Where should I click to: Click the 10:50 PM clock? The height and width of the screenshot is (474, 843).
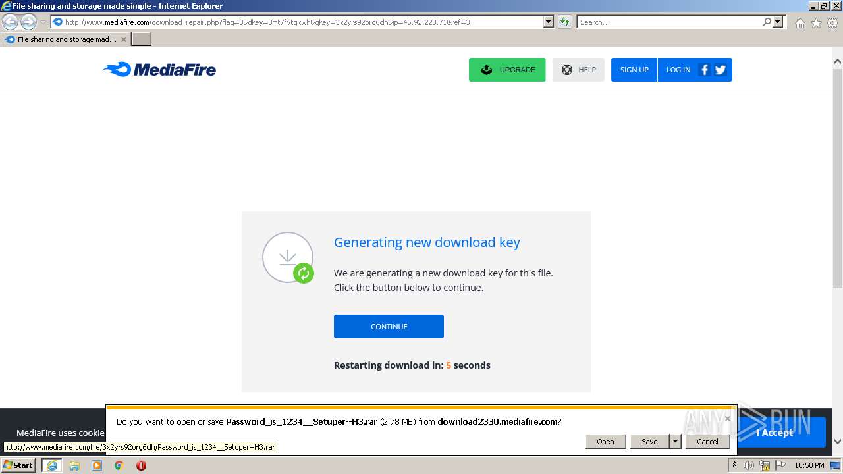[x=809, y=465]
